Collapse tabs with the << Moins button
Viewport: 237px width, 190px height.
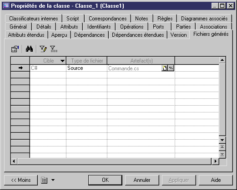[21, 180]
